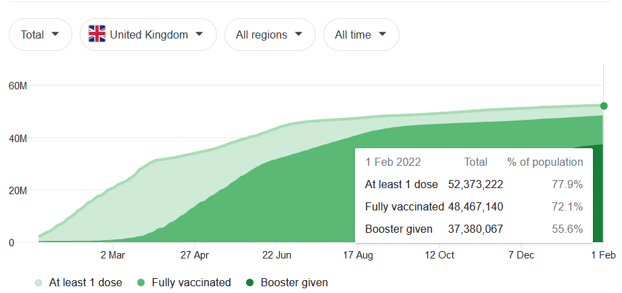Click the 27 Apr date axis label

(x=194, y=255)
